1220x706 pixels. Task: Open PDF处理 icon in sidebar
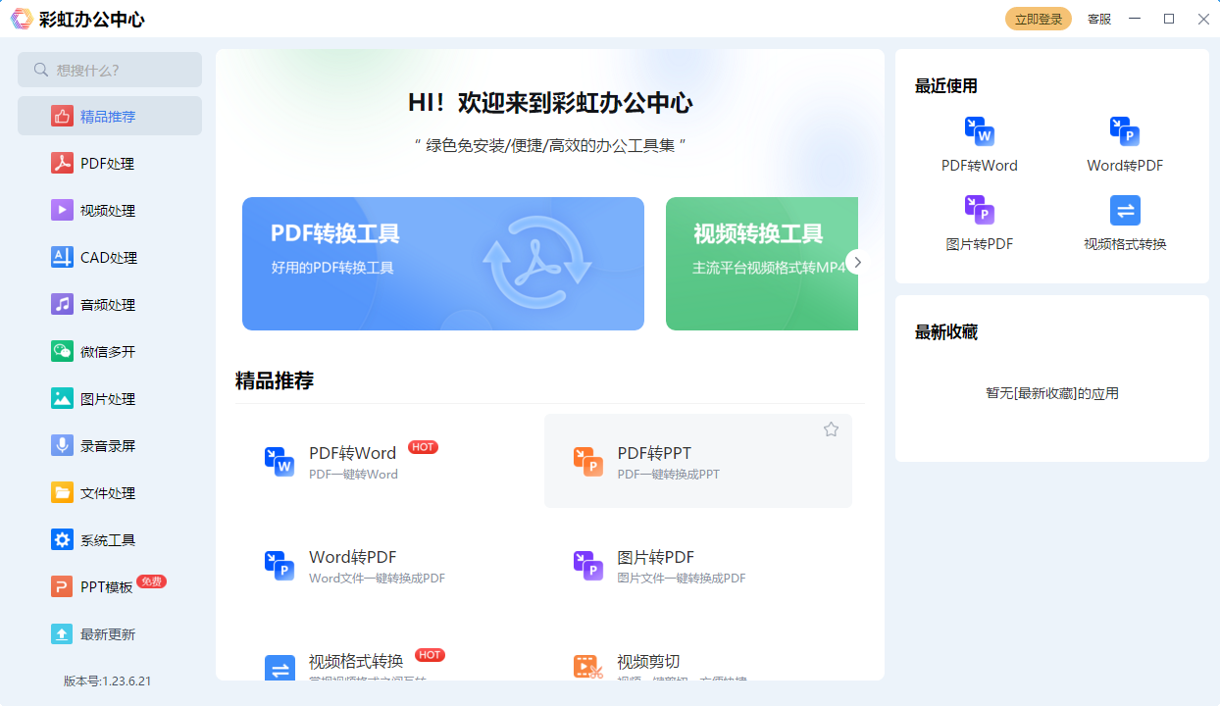pos(63,163)
